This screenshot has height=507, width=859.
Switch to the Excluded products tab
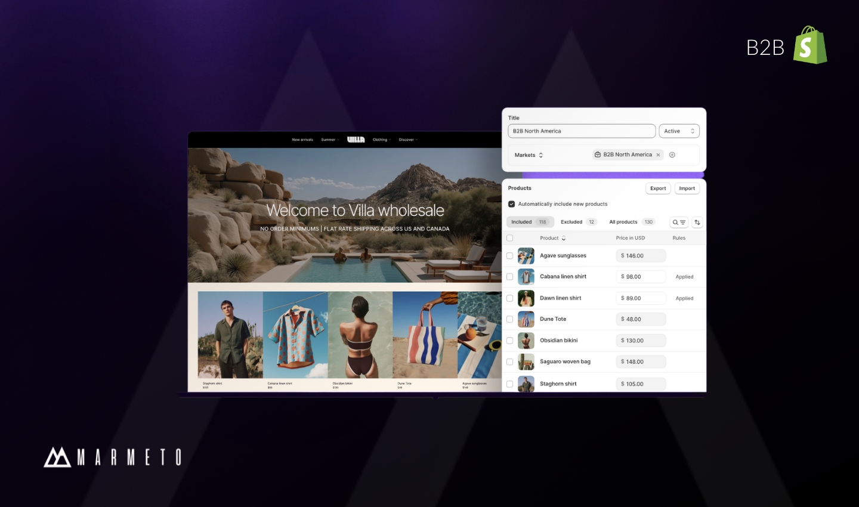[578, 222]
